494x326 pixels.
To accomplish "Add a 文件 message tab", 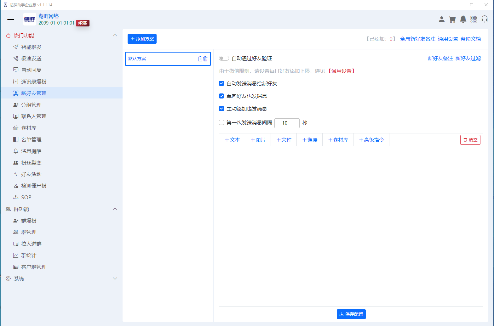I will pos(284,140).
